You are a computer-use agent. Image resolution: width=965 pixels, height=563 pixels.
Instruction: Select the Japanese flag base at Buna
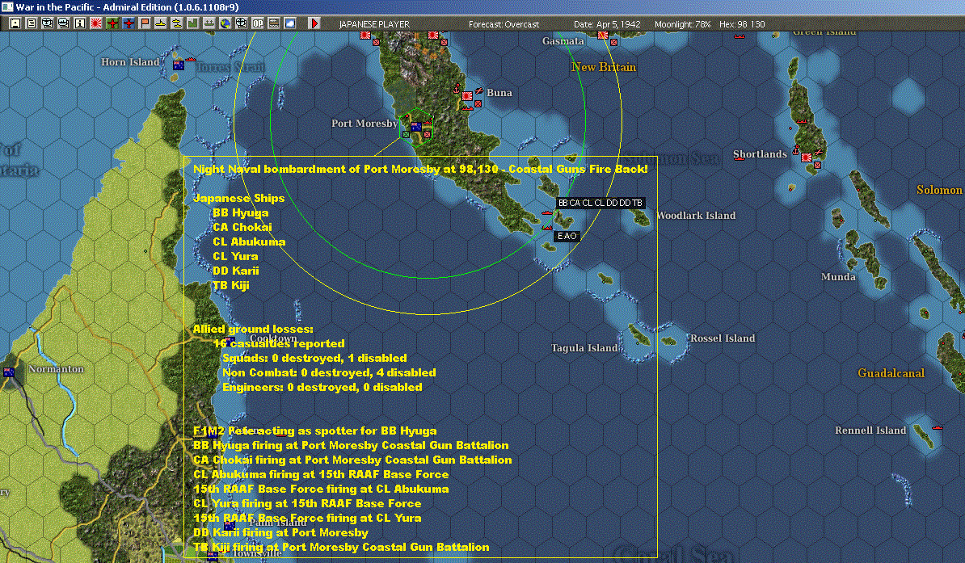click(x=467, y=96)
